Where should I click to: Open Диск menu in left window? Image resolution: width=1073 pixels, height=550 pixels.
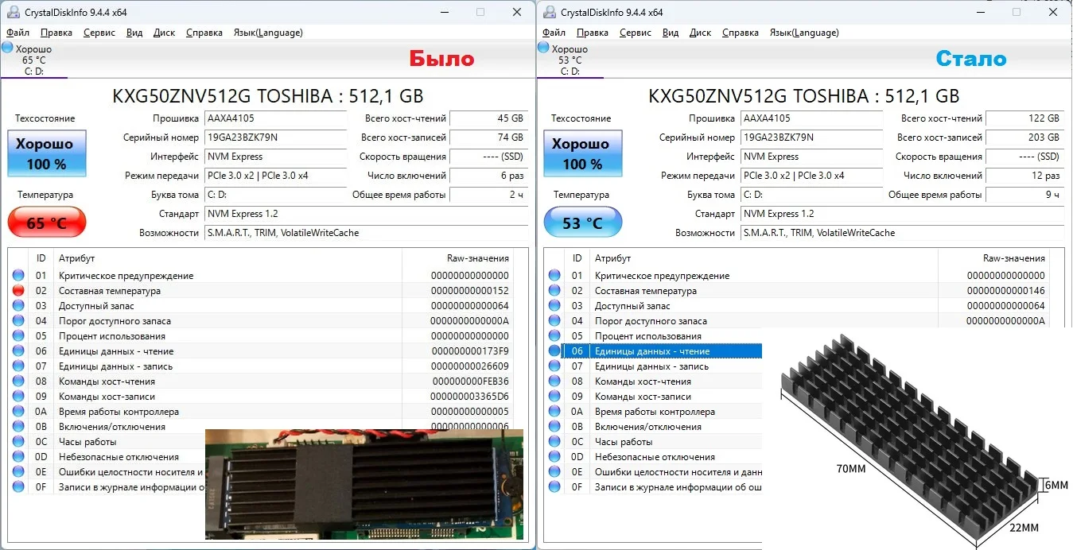pos(164,33)
